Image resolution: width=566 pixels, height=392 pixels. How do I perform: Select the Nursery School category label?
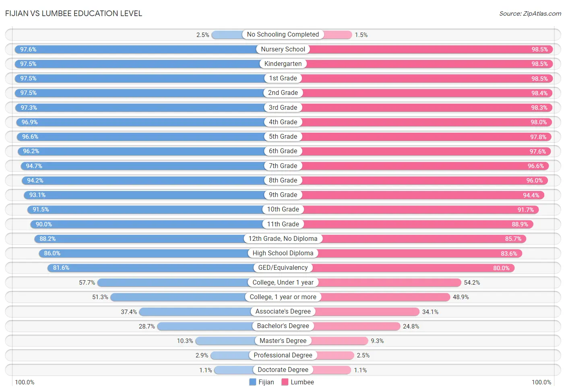[283, 49]
